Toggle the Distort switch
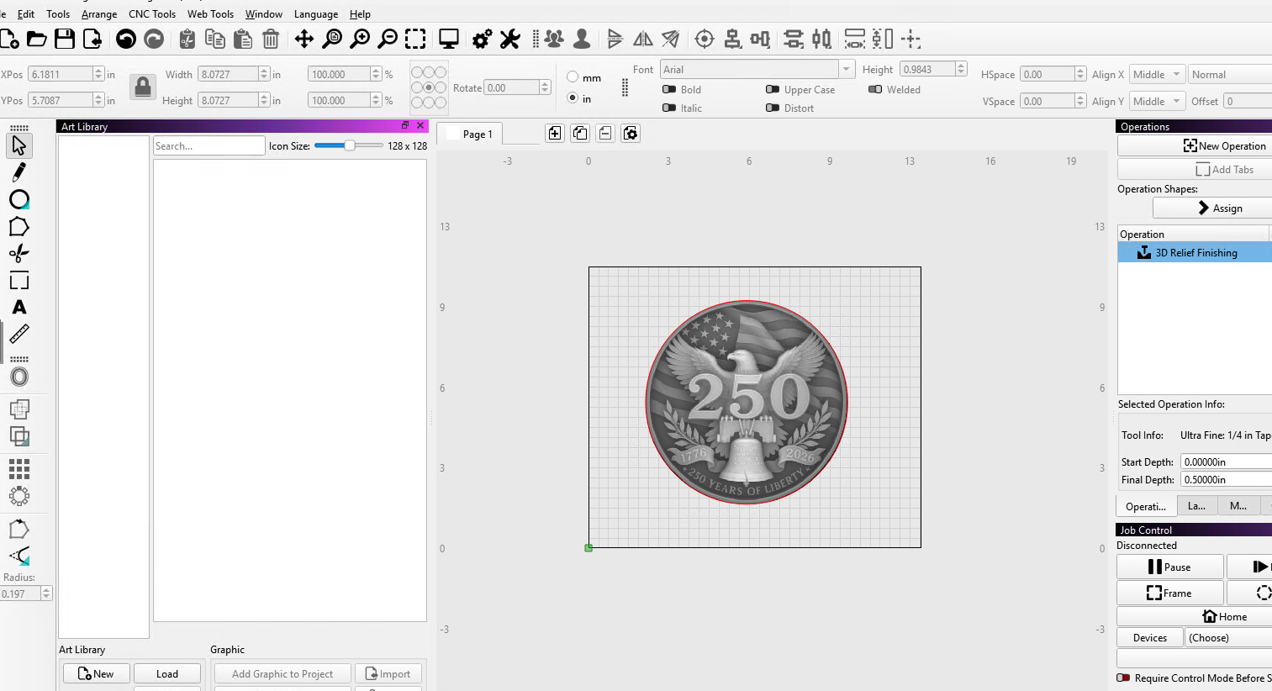1272x691 pixels. coord(773,108)
